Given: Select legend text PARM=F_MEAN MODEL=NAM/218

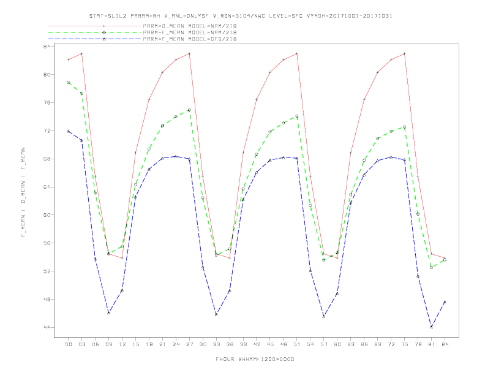Looking at the screenshot, I should [190, 32].
